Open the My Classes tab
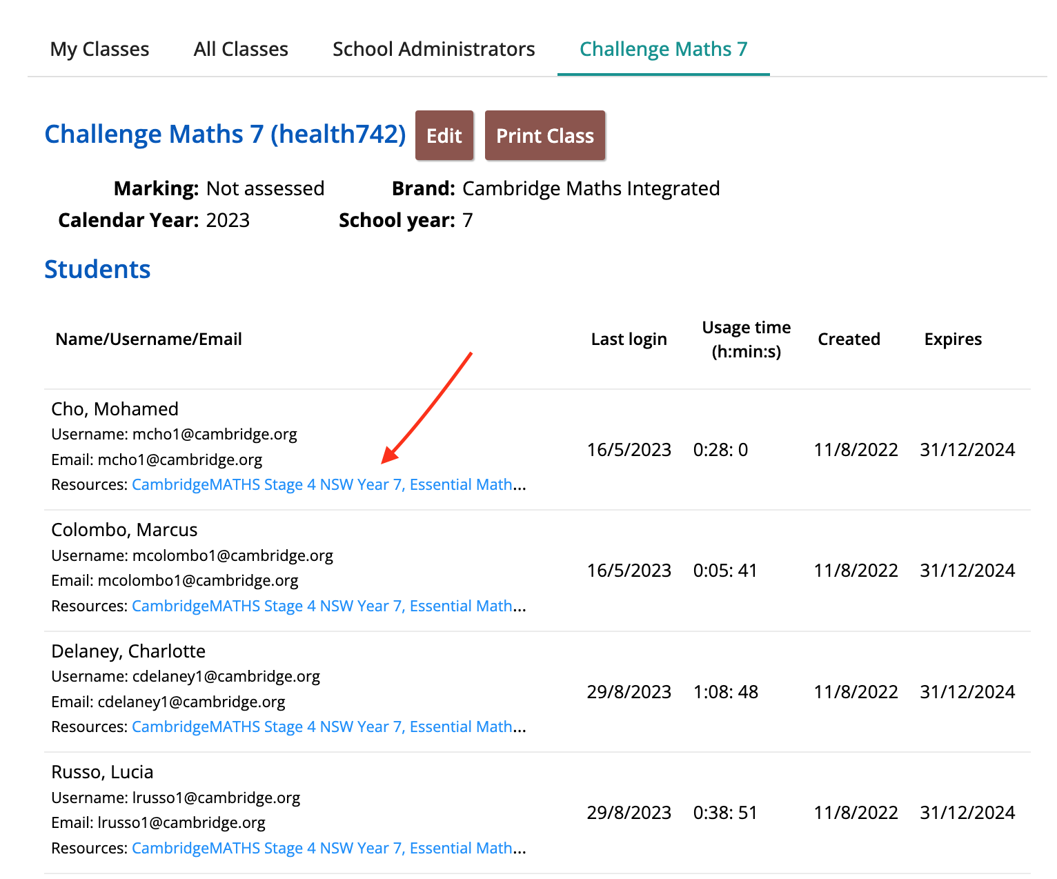The height and width of the screenshot is (879, 1057). [99, 49]
